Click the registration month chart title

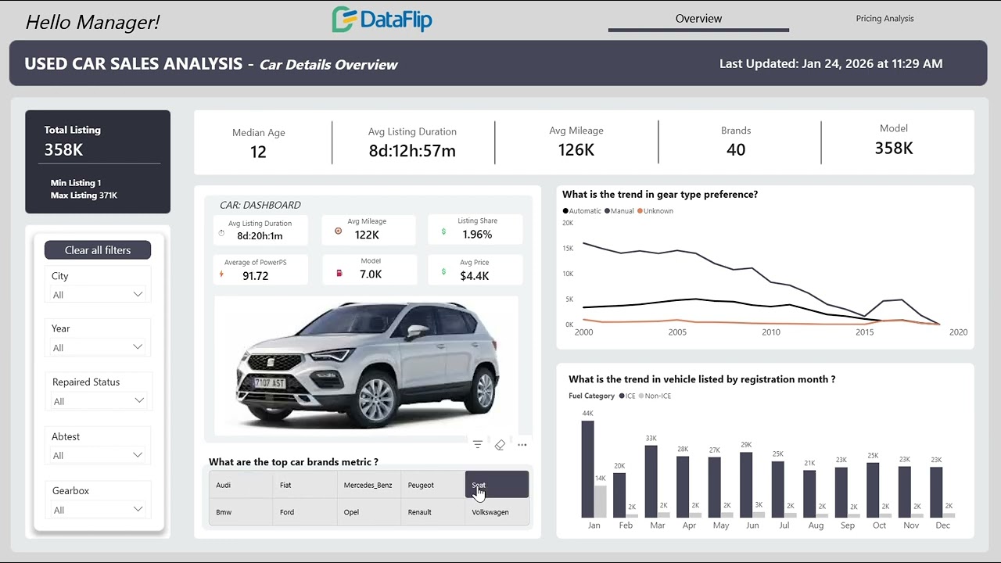click(701, 379)
